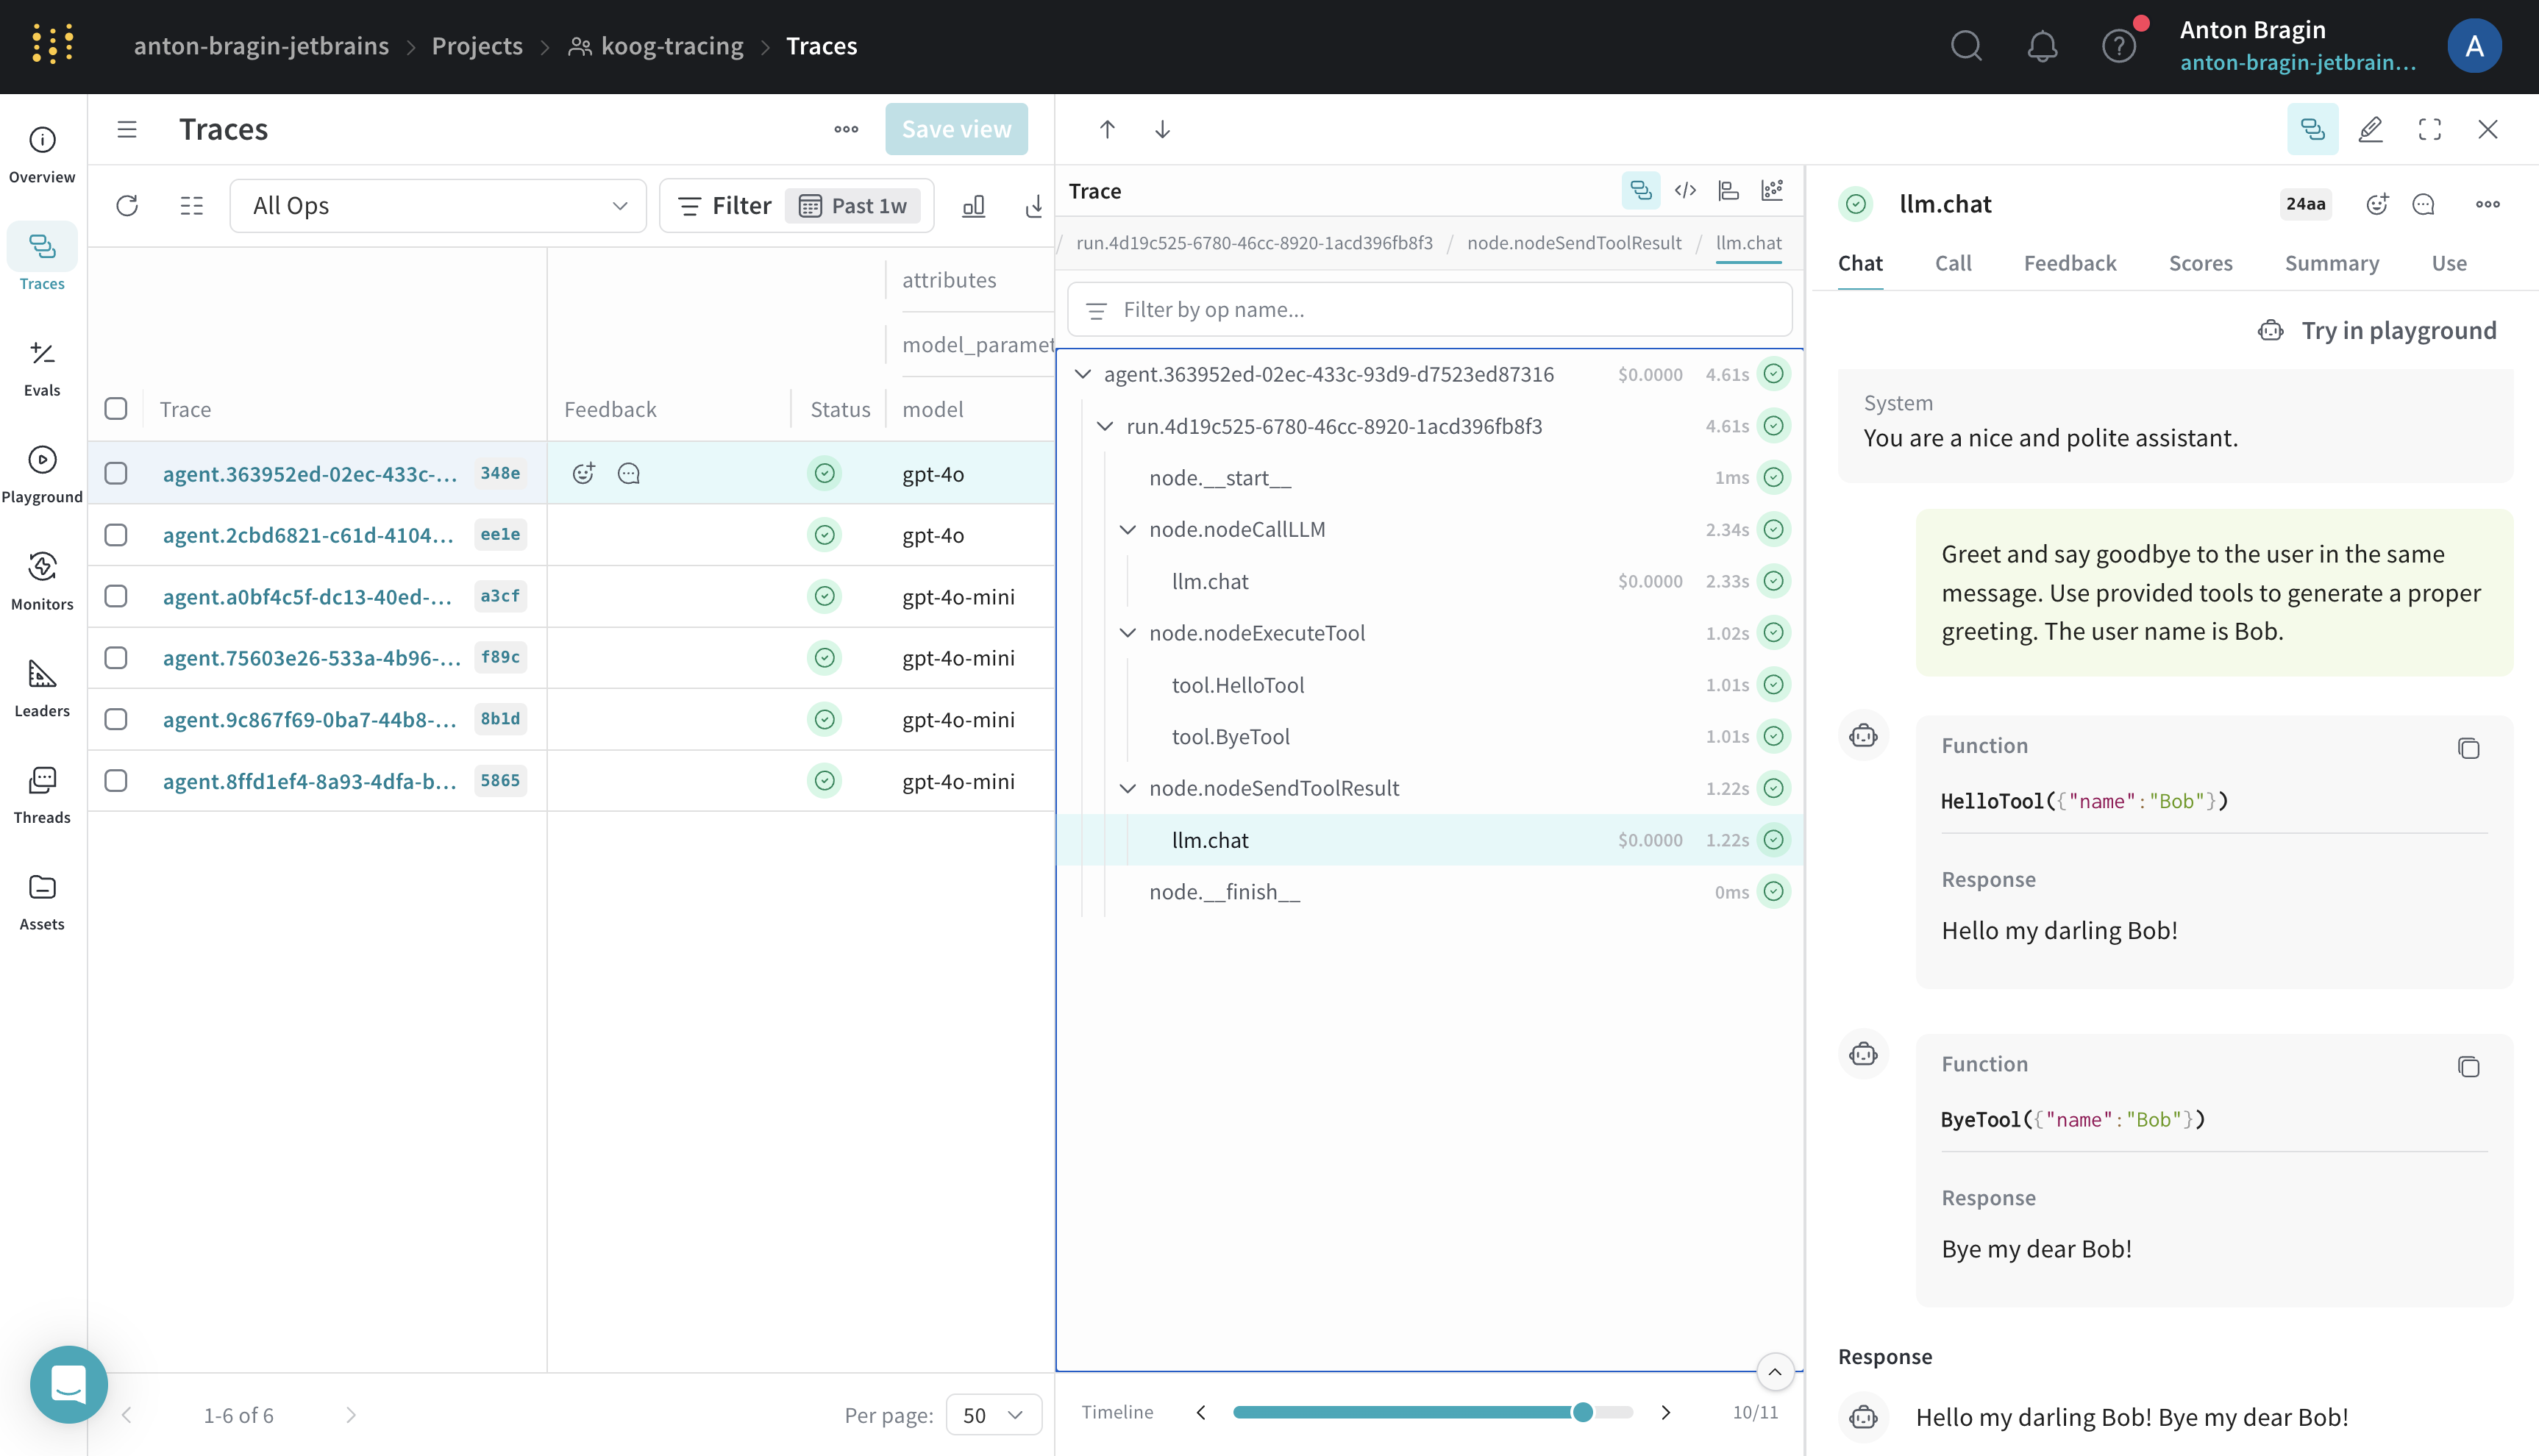Open the Evals sidebar section
This screenshot has width=2539, height=1456.
[42, 367]
